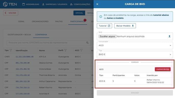Open Acionista 9 identification link
Screen dimensions: 175x98
[23, 94]
